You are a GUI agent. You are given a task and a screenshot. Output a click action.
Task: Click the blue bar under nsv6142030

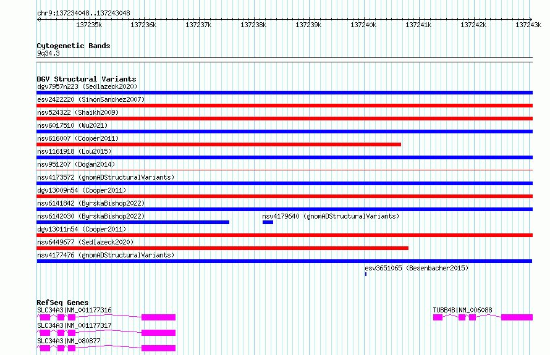133,222
